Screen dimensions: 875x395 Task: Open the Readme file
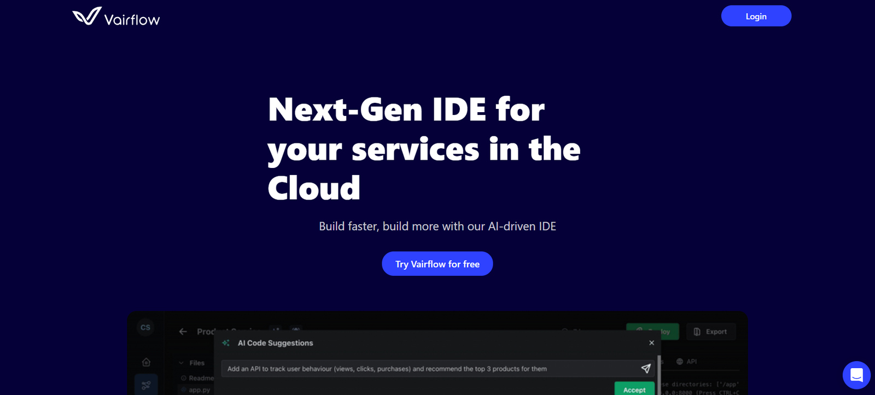pyautogui.click(x=200, y=378)
